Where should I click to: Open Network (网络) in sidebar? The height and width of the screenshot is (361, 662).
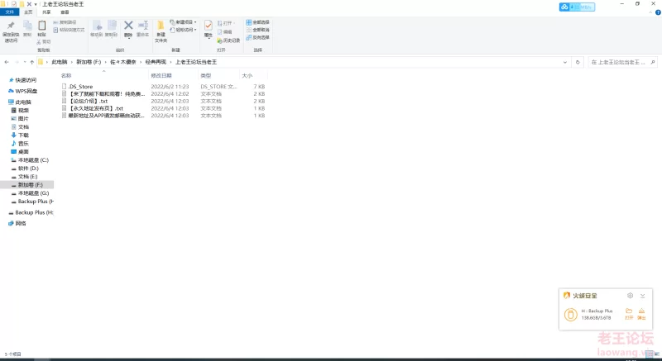20,223
